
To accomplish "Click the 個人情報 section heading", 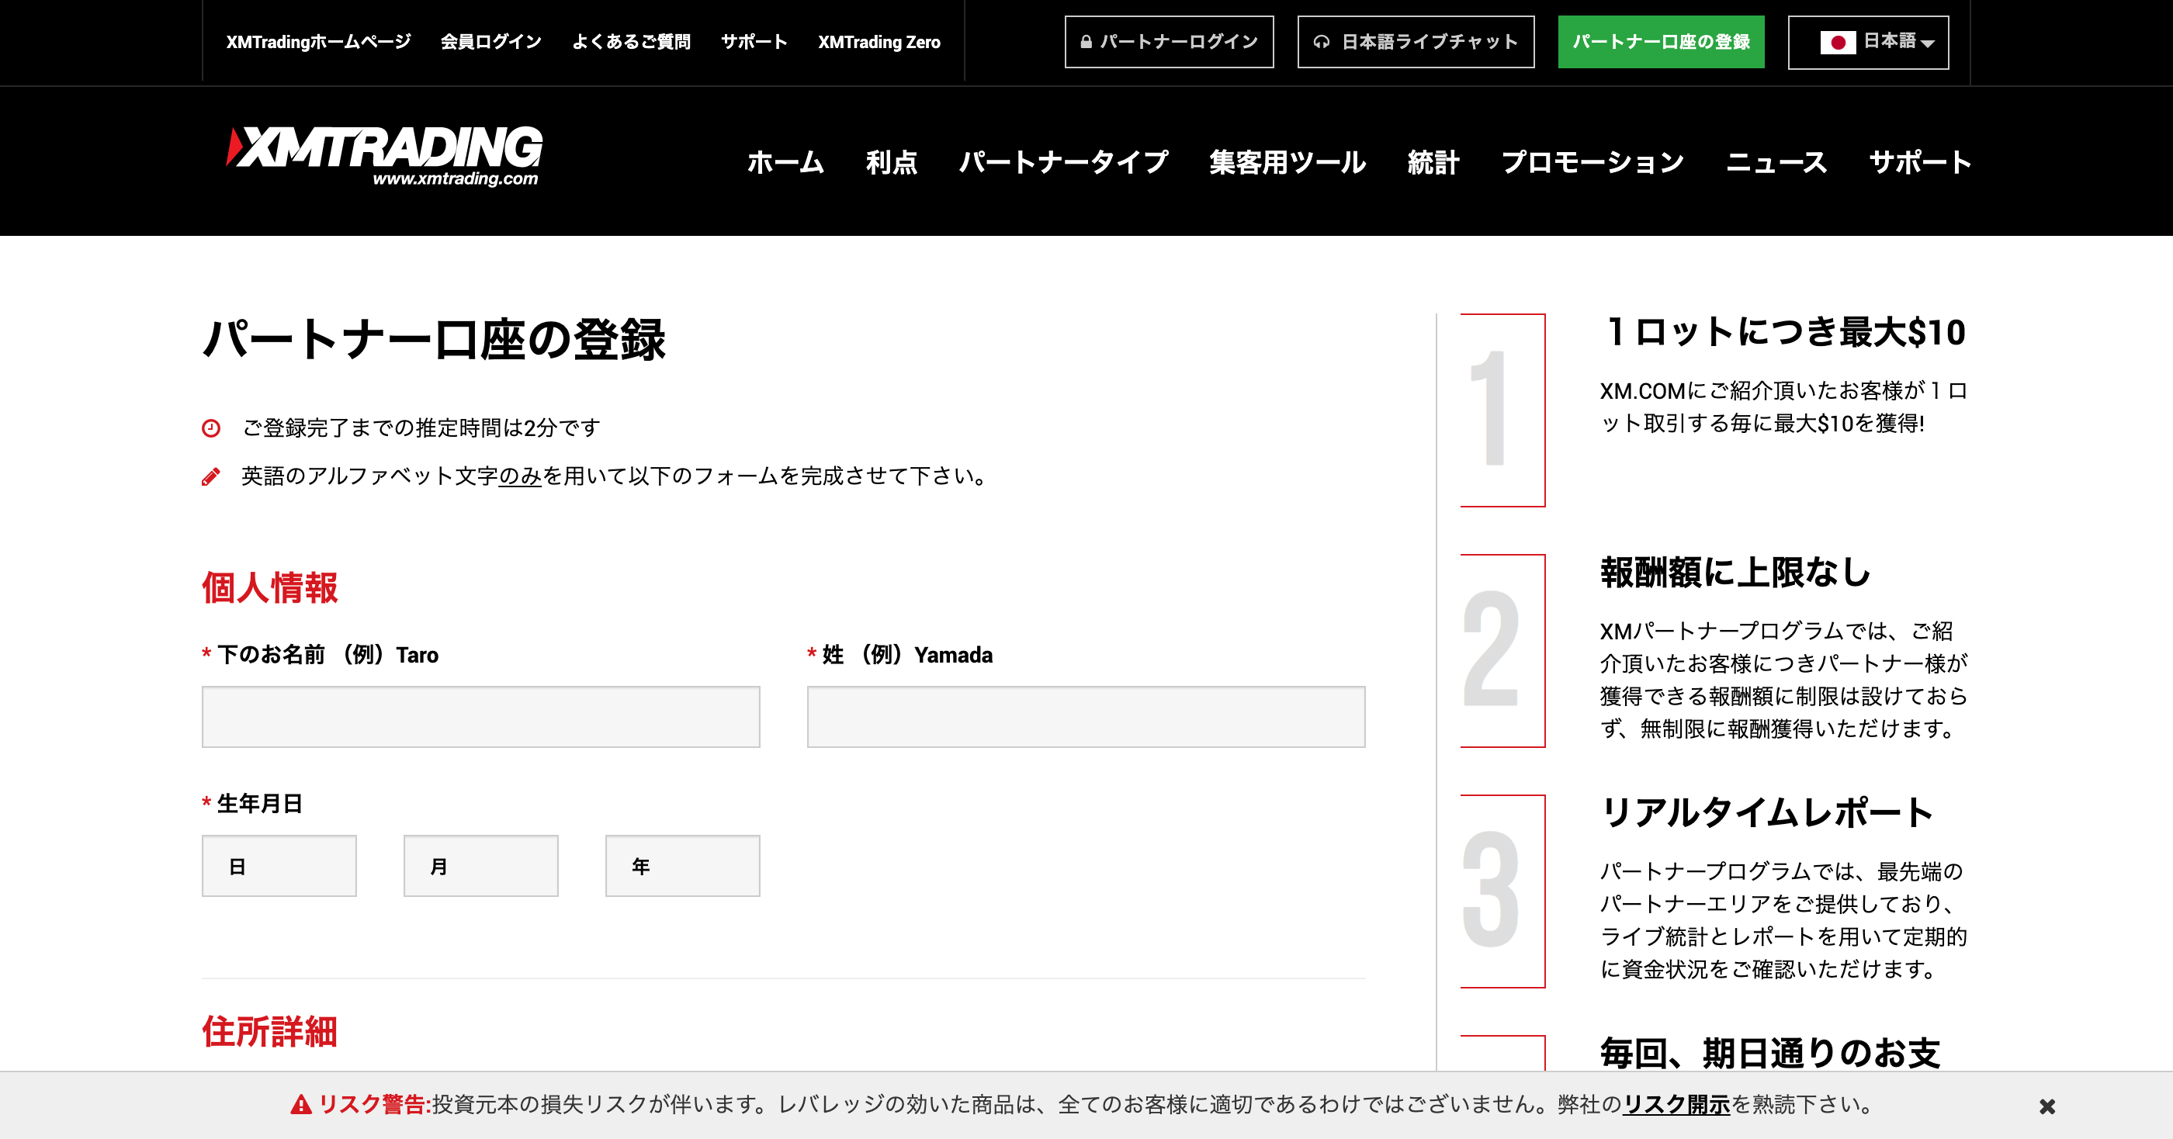I will click(x=270, y=587).
